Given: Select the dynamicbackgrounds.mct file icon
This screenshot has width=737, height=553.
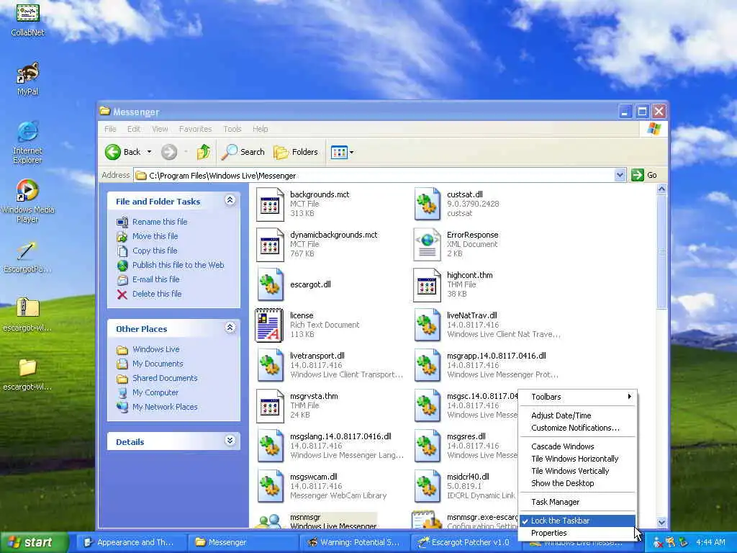Looking at the screenshot, I should (270, 245).
